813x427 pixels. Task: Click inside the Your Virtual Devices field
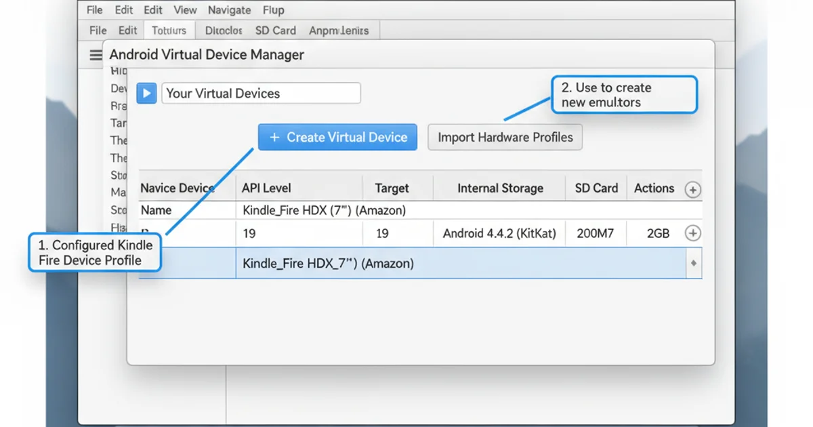click(x=261, y=93)
